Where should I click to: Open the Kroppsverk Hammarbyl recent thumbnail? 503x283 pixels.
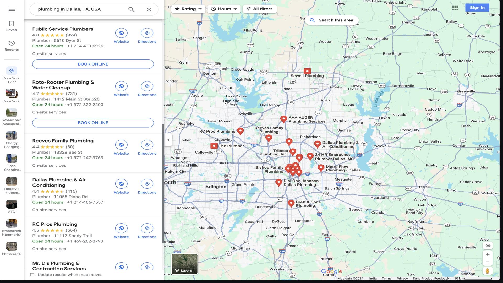pos(12,227)
